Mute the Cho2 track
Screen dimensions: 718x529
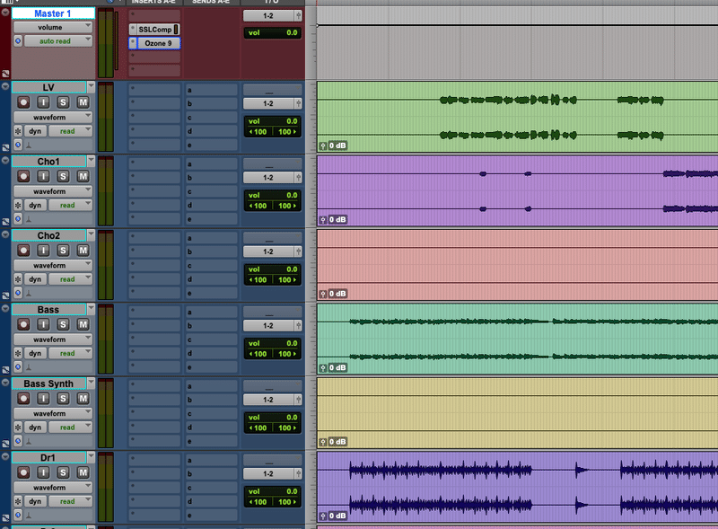tap(83, 251)
